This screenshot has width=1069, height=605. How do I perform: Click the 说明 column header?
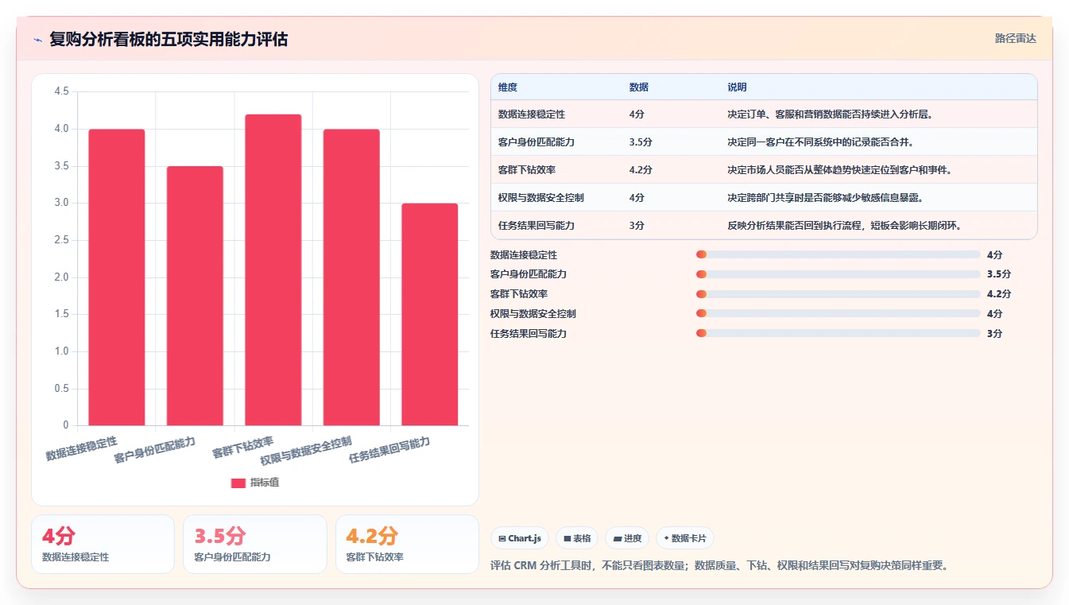click(x=737, y=87)
